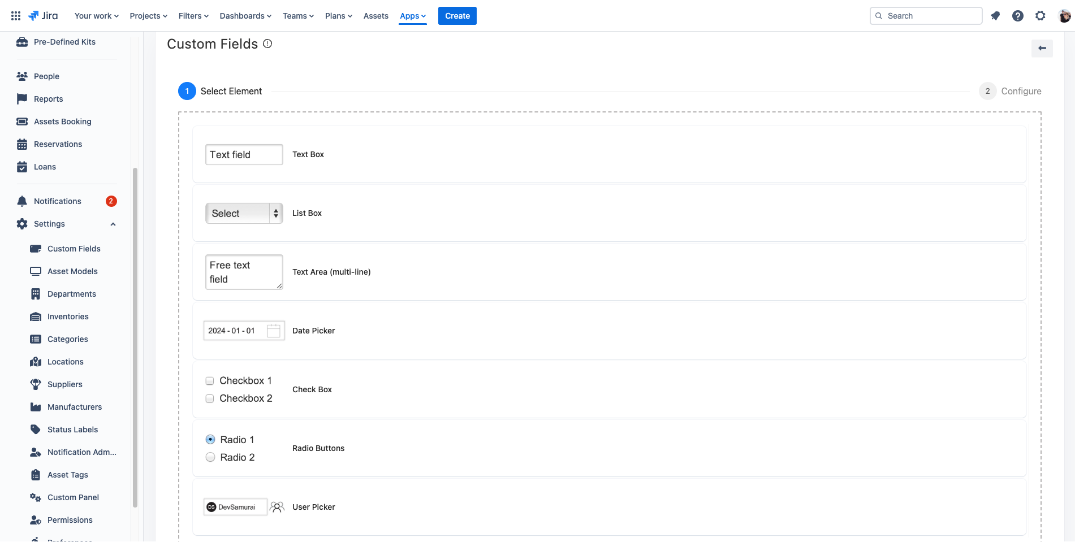Screen dimensions: 1075x542
Task: Expand the Projects dropdown menu
Action: (x=148, y=16)
